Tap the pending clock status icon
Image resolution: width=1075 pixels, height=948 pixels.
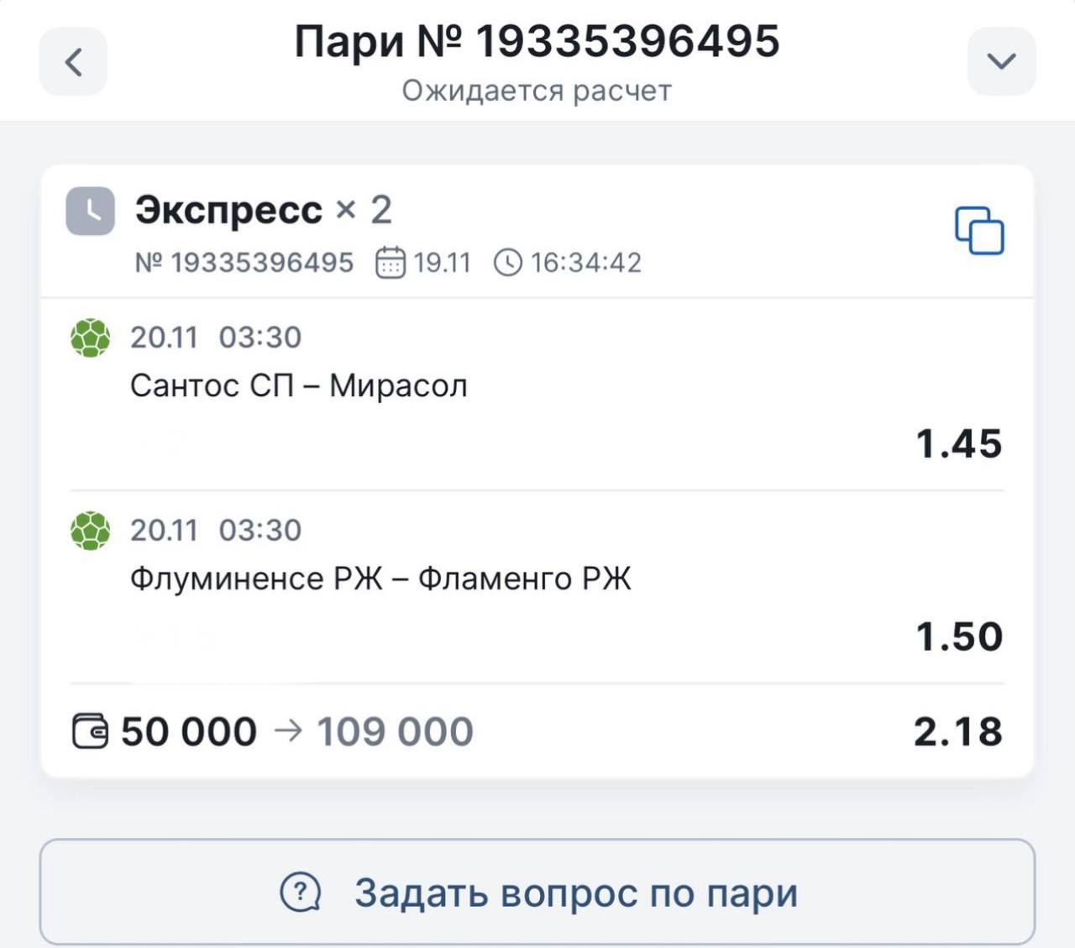tap(91, 211)
